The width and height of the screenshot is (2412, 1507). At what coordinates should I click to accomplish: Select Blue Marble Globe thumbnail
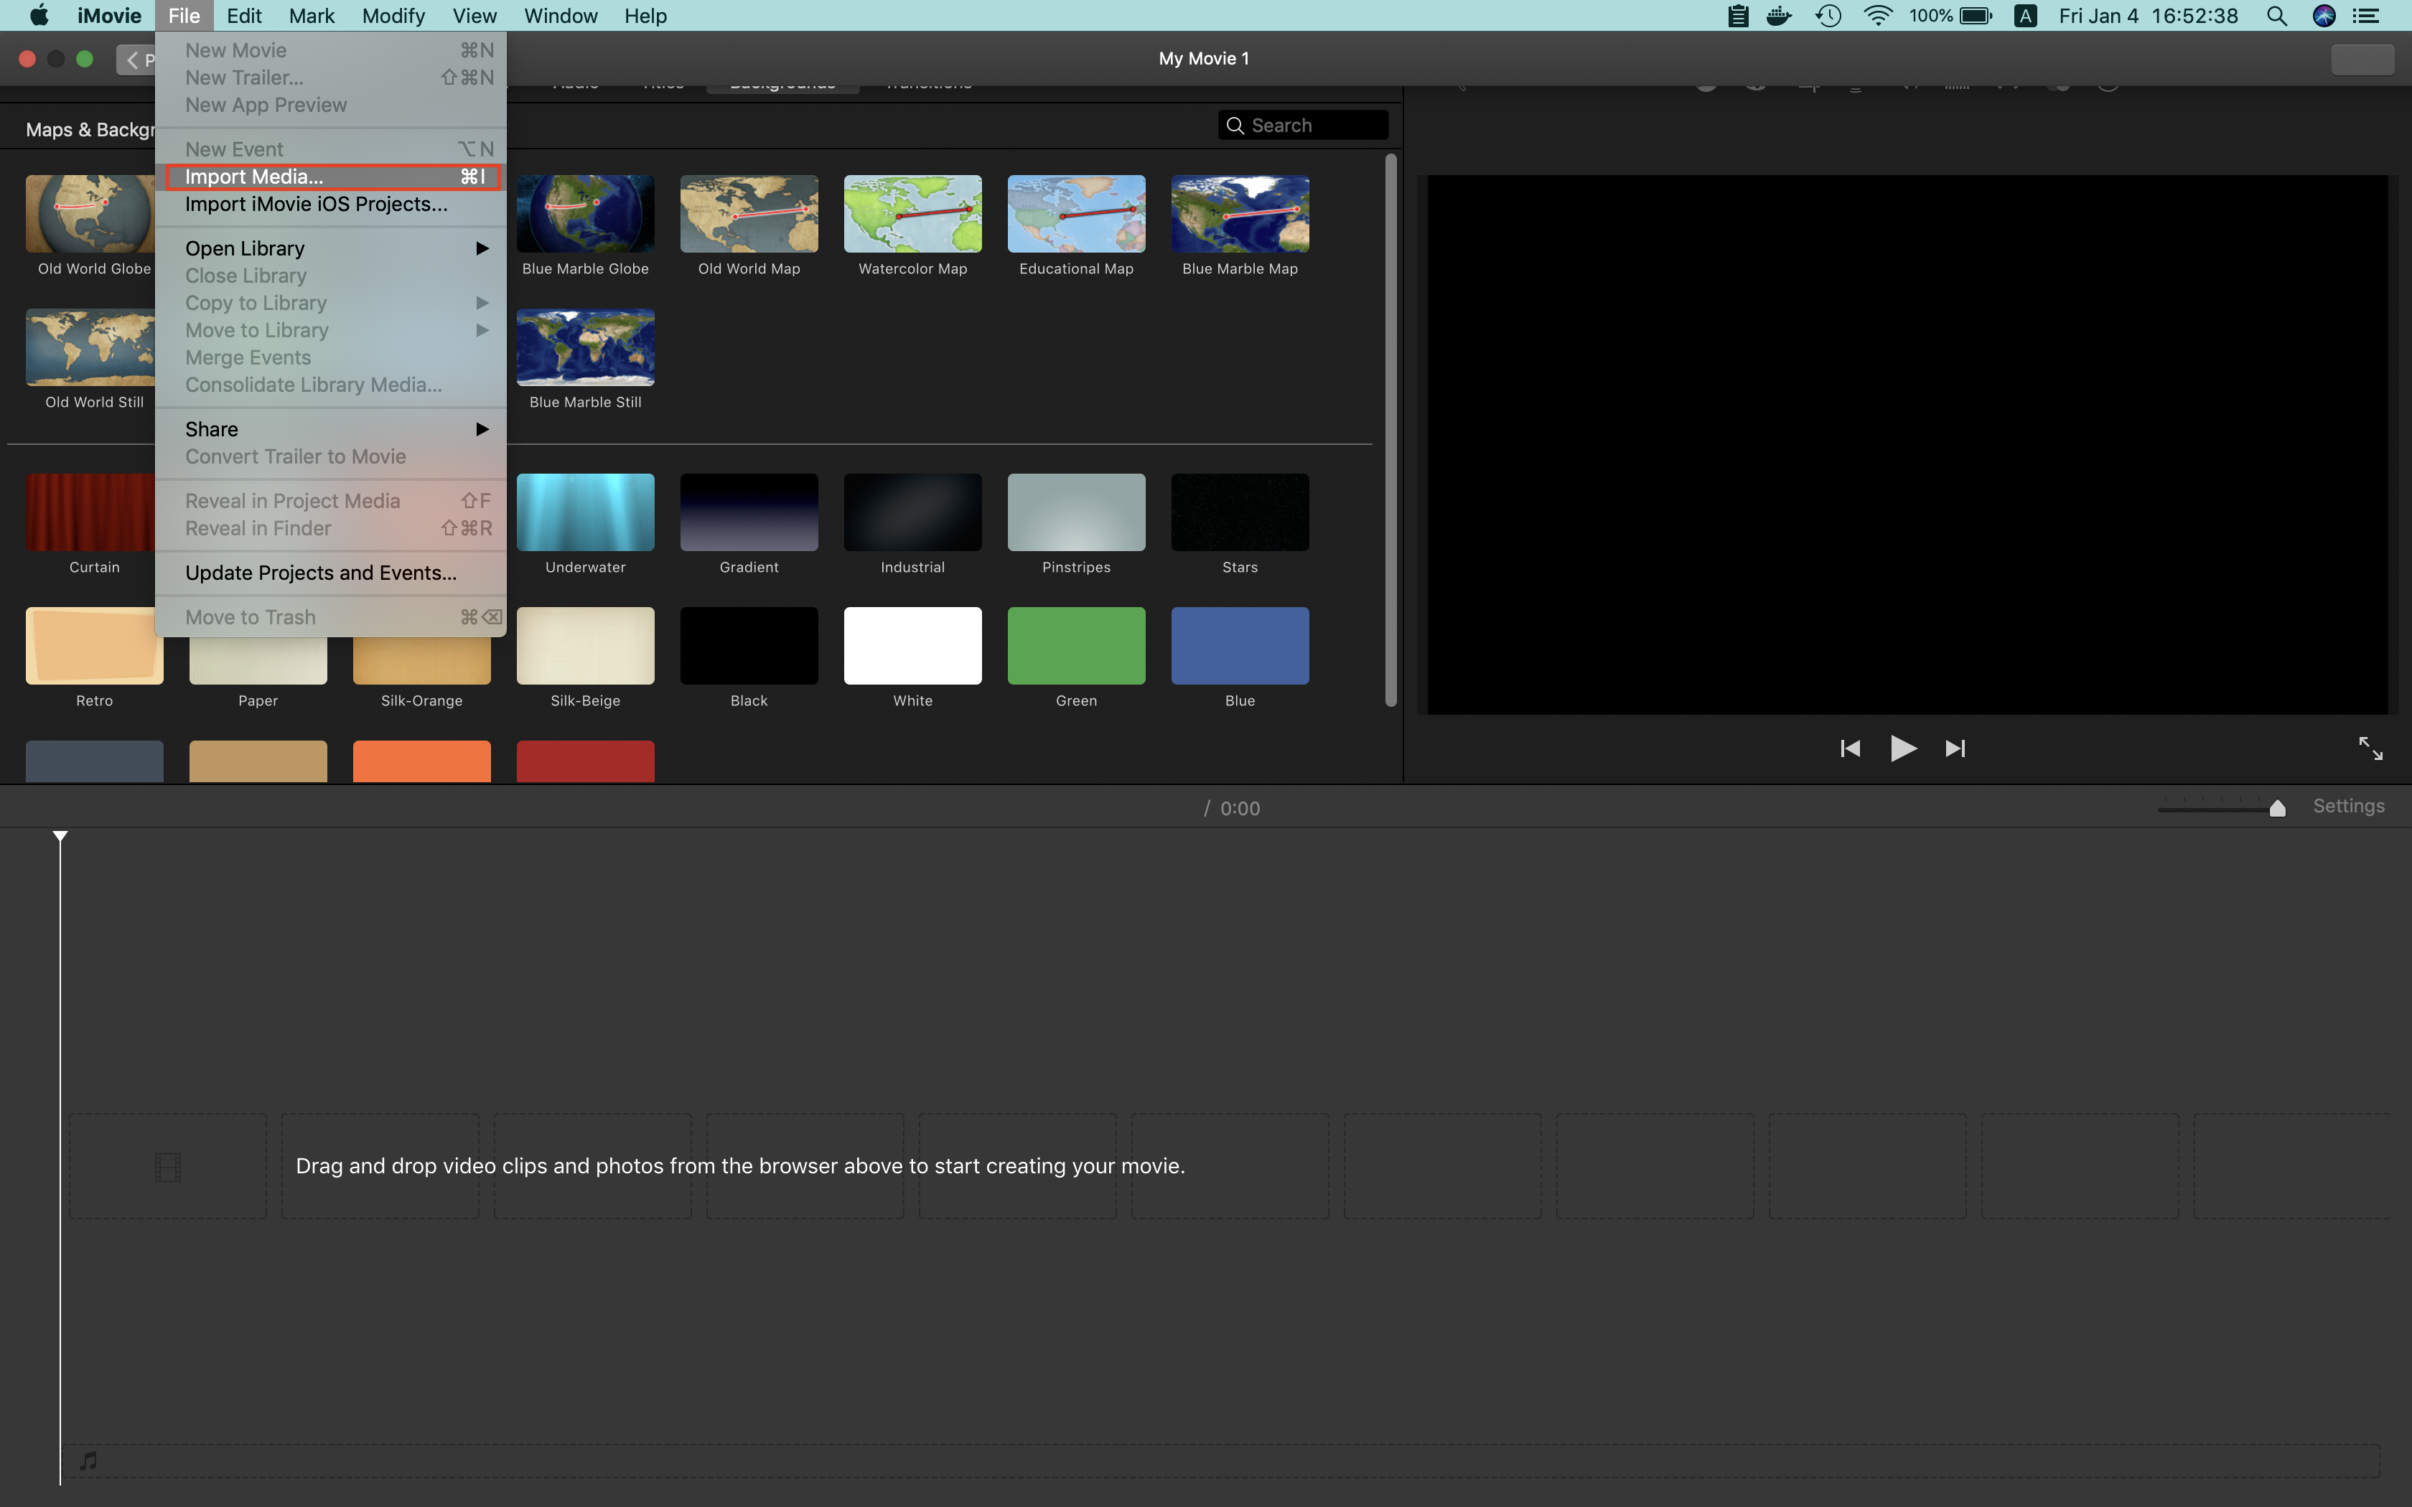pos(585,215)
